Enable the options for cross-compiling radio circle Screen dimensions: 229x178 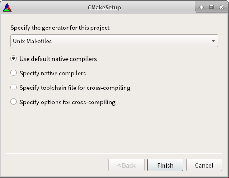click(x=14, y=102)
